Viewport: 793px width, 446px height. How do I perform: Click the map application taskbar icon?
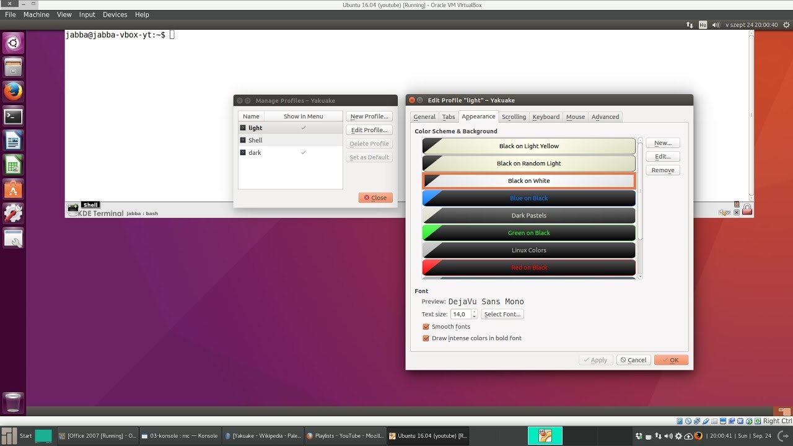(x=545, y=435)
